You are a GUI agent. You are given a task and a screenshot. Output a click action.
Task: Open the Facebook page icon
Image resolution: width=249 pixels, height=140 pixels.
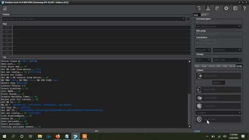click(x=235, y=8)
